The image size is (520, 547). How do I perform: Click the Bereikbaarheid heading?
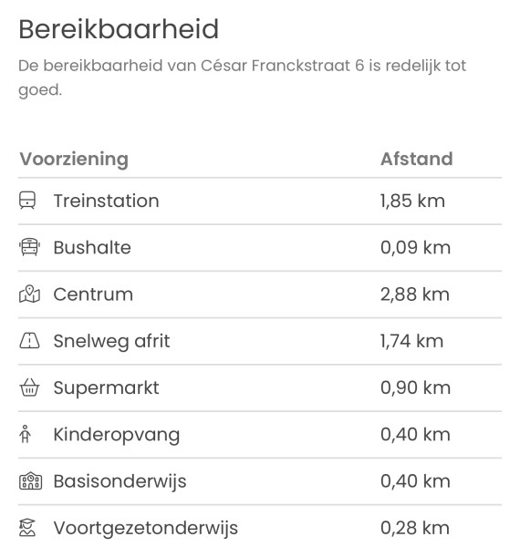pos(119,29)
